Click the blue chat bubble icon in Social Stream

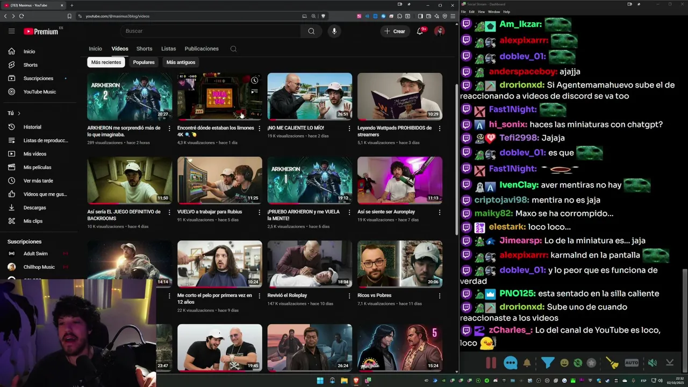tap(510, 363)
